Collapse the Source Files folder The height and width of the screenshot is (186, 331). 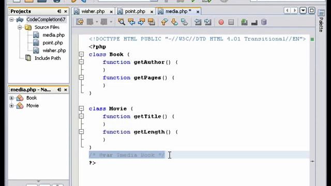[20, 27]
